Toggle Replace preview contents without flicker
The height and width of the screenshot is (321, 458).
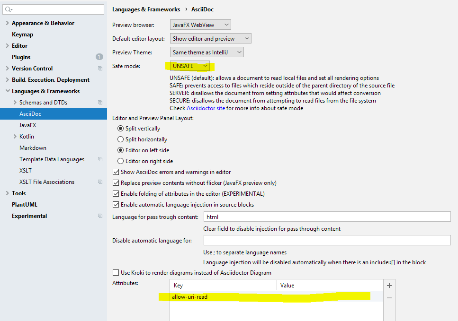tap(116, 183)
